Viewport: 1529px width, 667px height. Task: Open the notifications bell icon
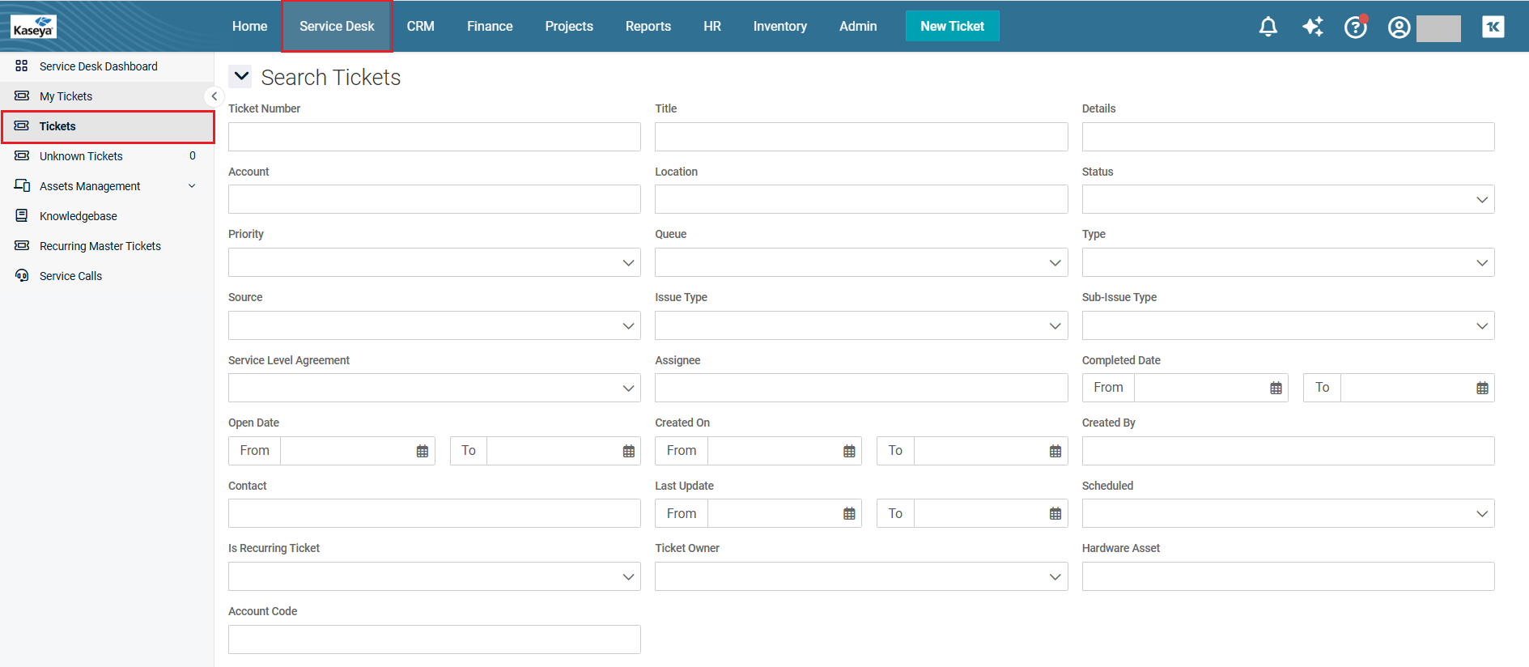[1268, 27]
